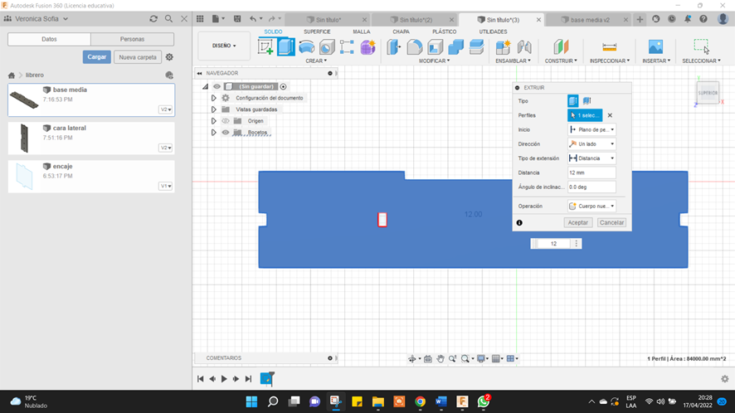Expand the Origen node
735x413 pixels.
[x=213, y=121]
